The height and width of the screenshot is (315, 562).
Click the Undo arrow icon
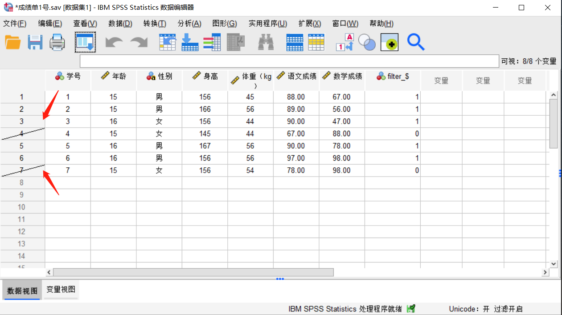tap(114, 42)
